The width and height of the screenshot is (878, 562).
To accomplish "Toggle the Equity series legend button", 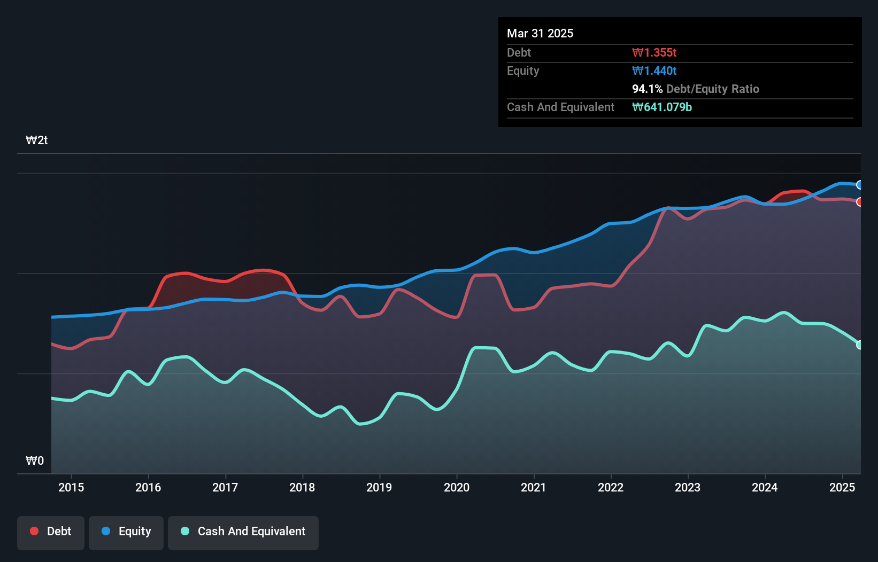I will click(126, 533).
